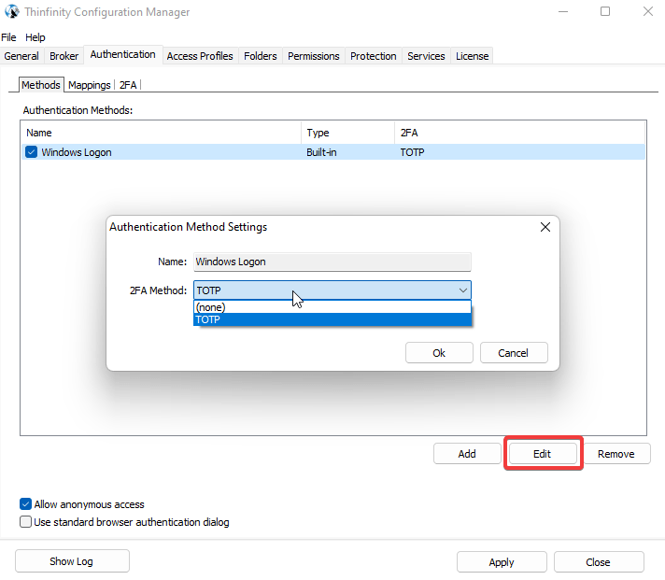Click the Remove button
Screen dimensions: 665x580
(616, 454)
